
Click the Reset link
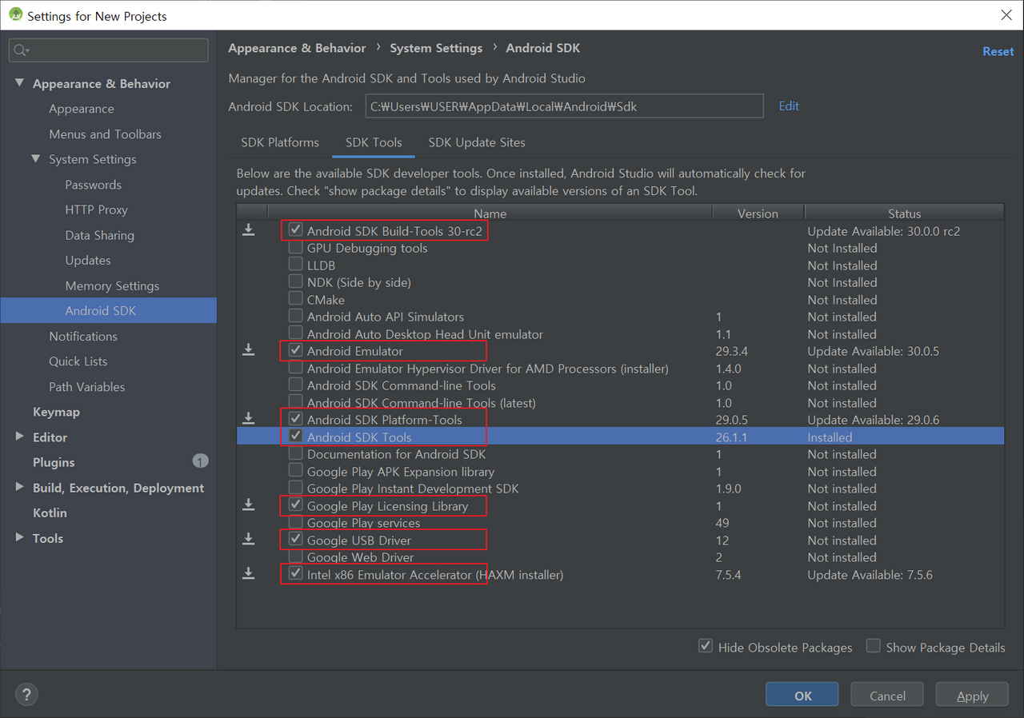coord(998,51)
